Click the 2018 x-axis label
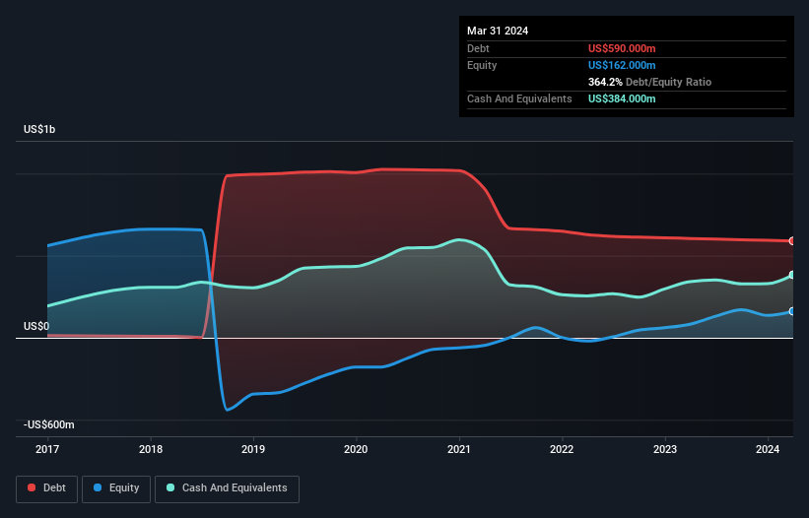 (151, 449)
